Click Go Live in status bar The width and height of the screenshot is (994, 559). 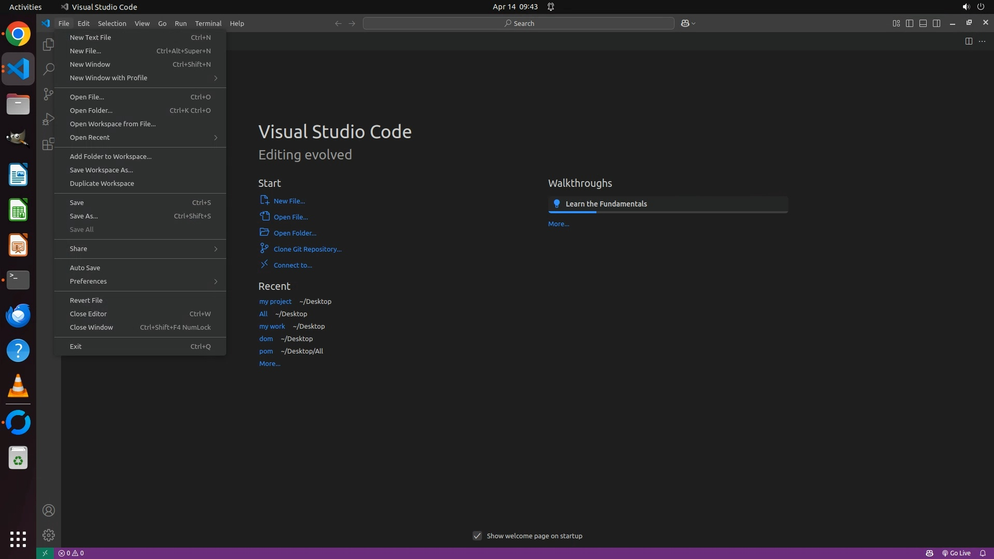[956, 553]
